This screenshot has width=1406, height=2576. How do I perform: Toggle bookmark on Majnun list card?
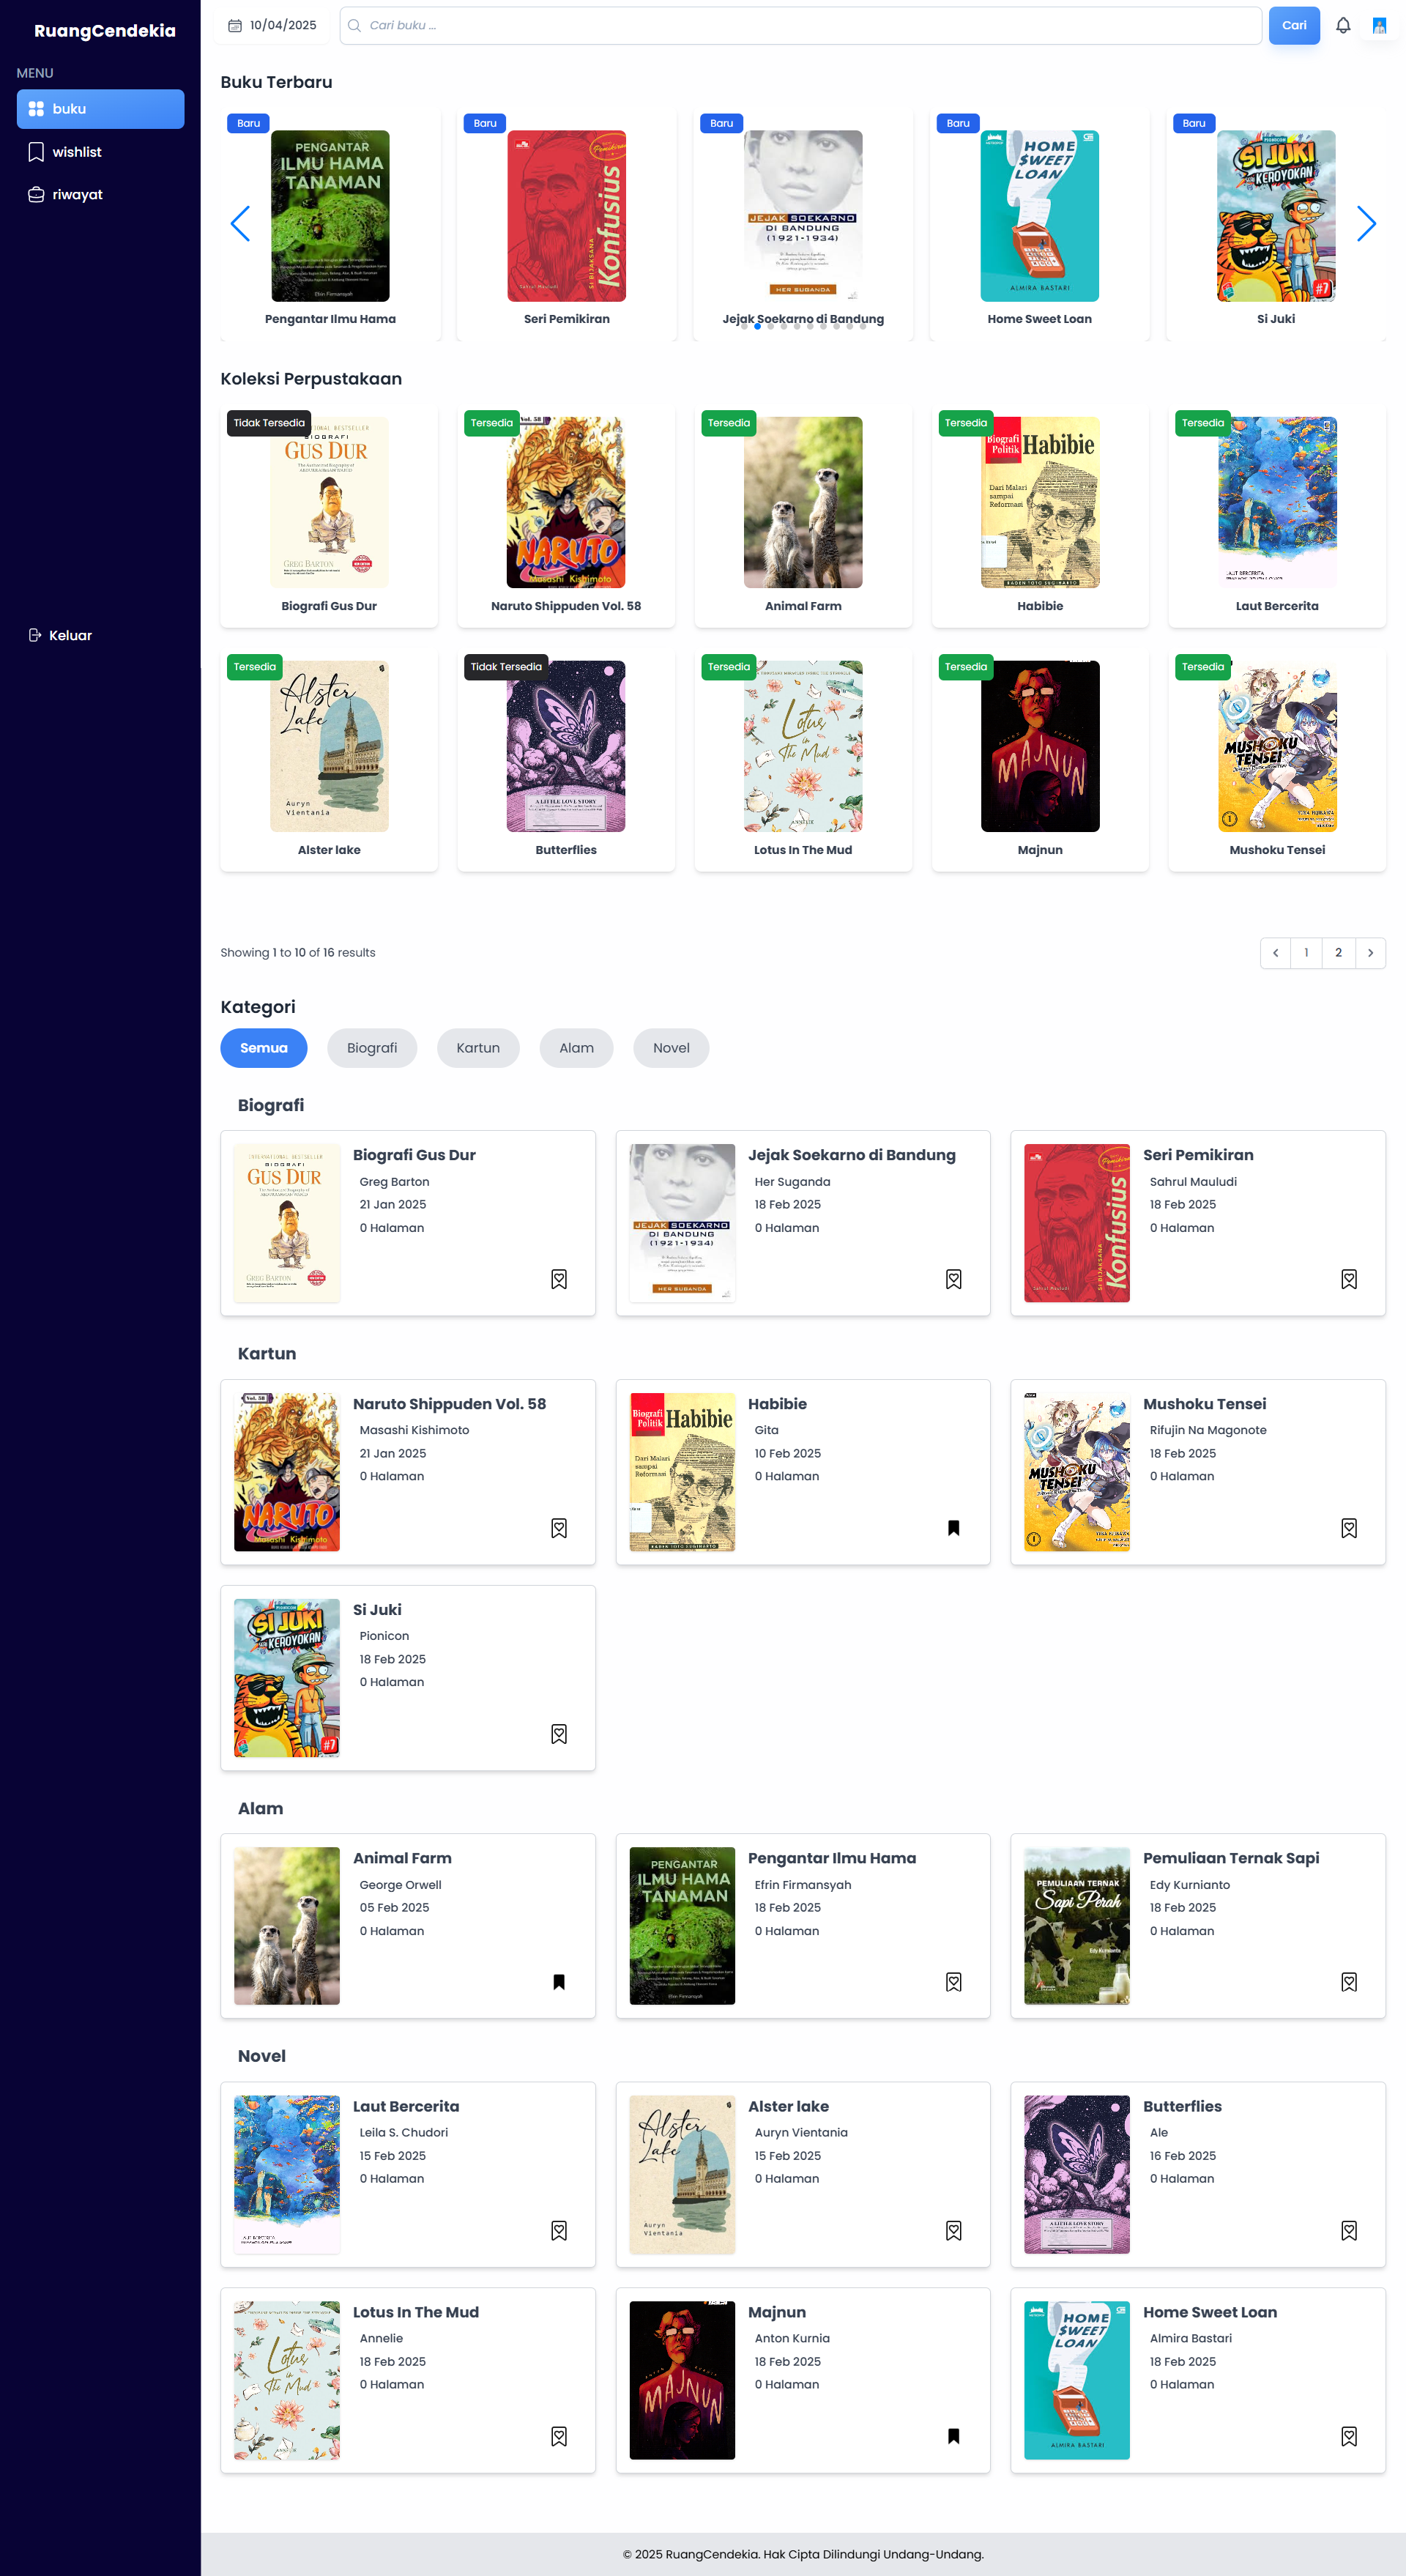pyautogui.click(x=954, y=2436)
